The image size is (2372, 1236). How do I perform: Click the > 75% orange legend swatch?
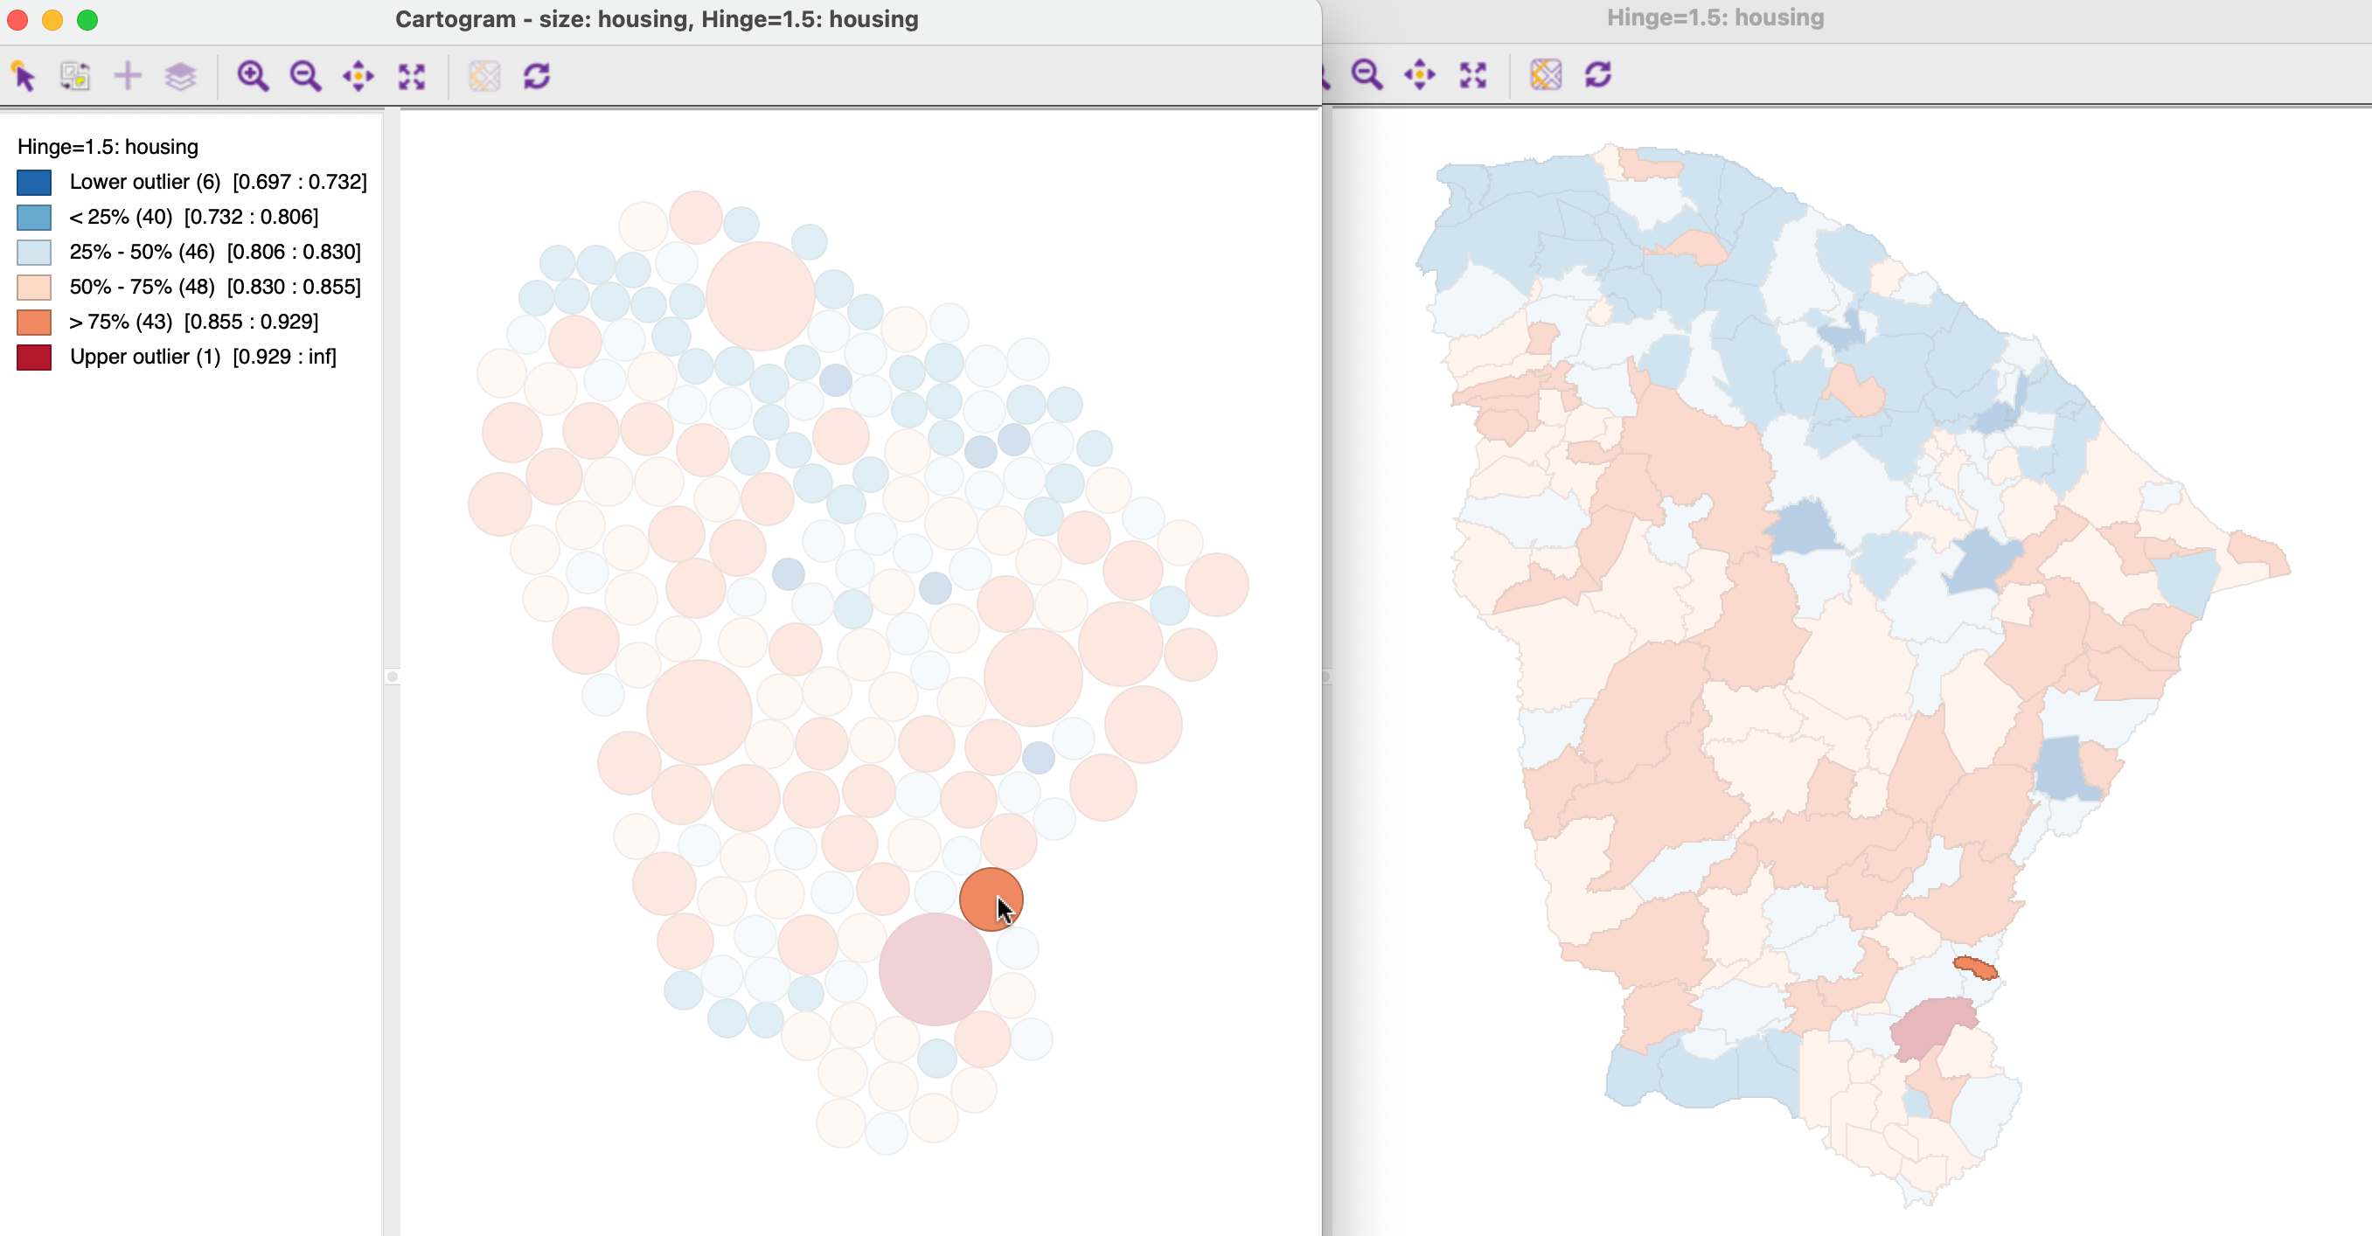click(34, 323)
